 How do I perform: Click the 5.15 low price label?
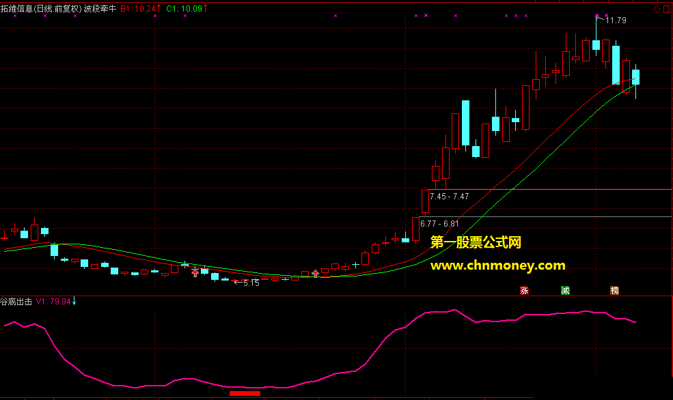pyautogui.click(x=251, y=283)
